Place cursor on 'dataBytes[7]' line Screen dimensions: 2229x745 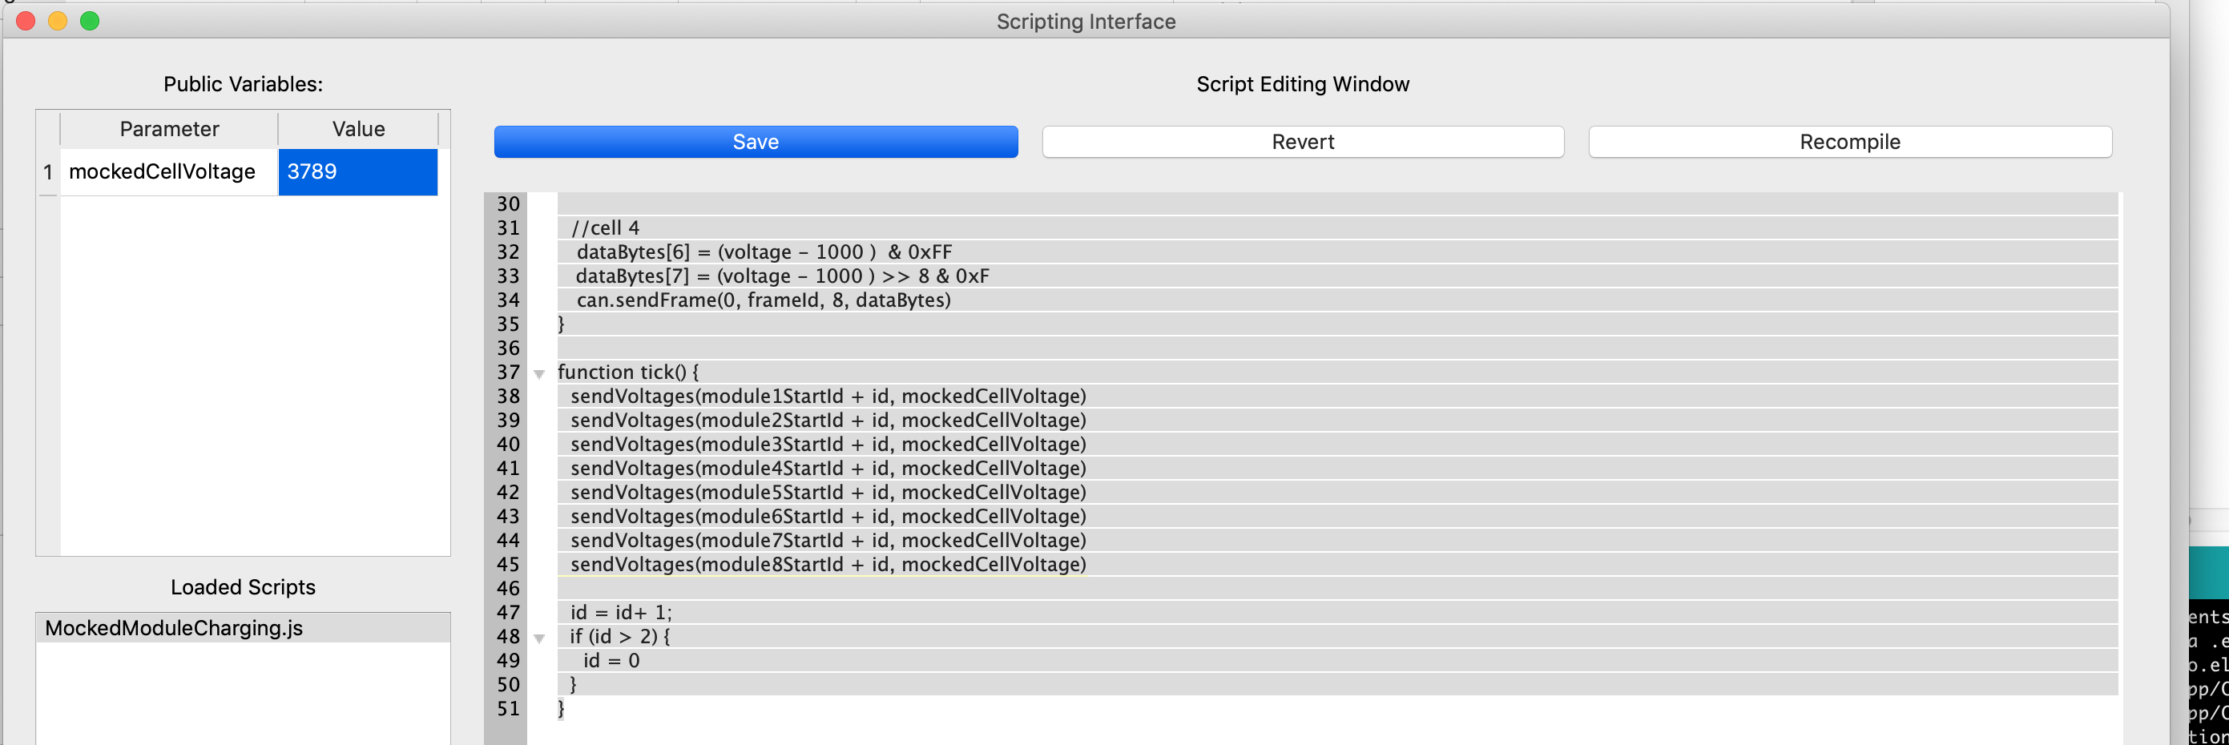pos(782,276)
